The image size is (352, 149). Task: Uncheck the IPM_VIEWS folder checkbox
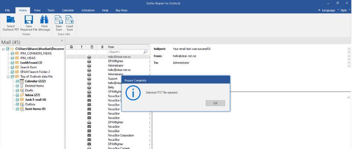pyautogui.click(x=12, y=58)
